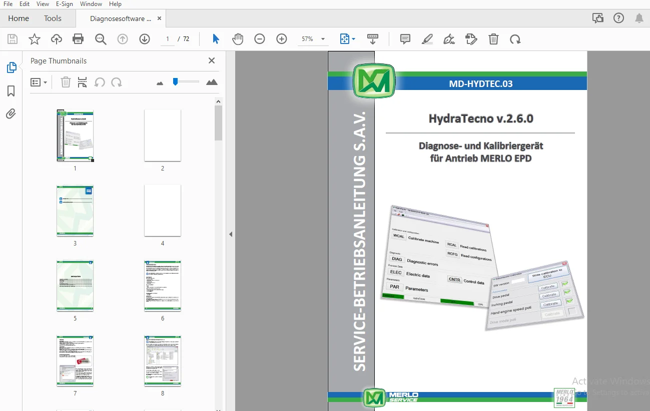This screenshot has width=650, height=411.
Task: Select page 1 thumbnail
Action: [75, 135]
